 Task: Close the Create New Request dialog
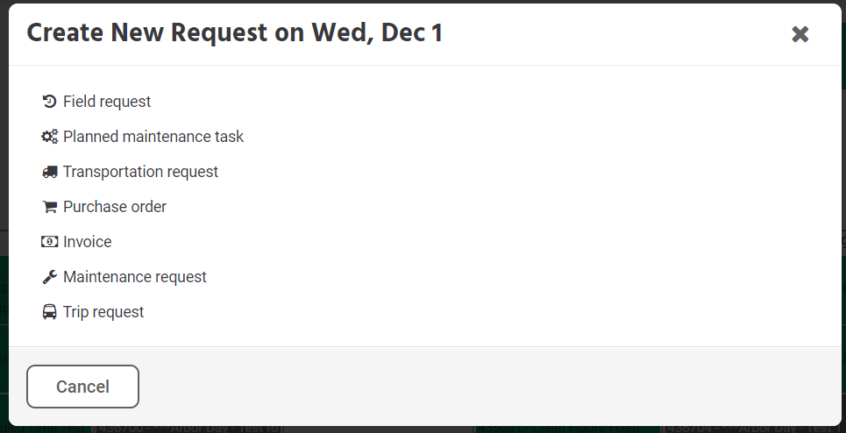click(800, 34)
